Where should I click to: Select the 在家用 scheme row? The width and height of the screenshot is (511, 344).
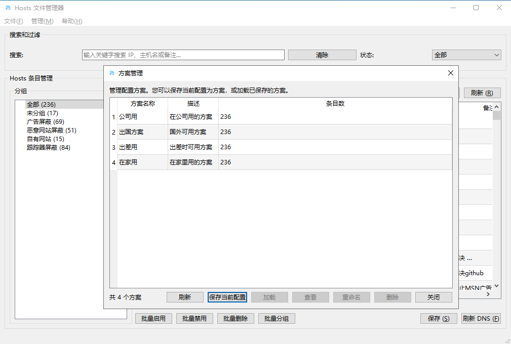click(142, 162)
